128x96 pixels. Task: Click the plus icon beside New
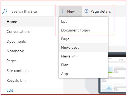coord(63,11)
